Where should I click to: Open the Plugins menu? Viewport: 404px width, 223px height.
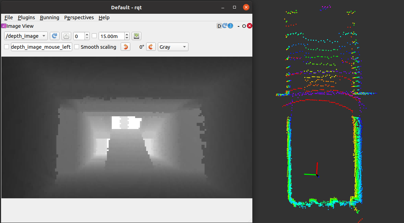(x=26, y=17)
